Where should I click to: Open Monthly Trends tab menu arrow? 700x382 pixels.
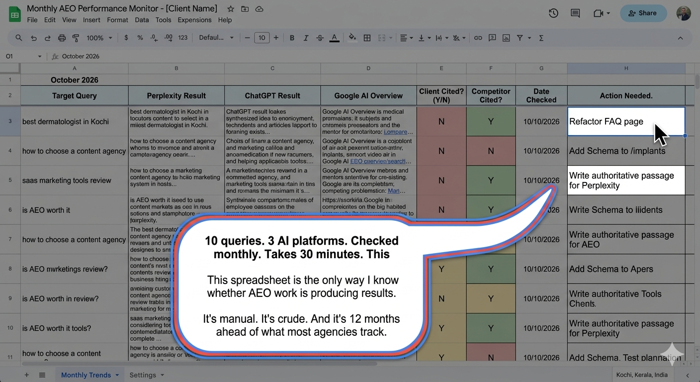pos(117,375)
